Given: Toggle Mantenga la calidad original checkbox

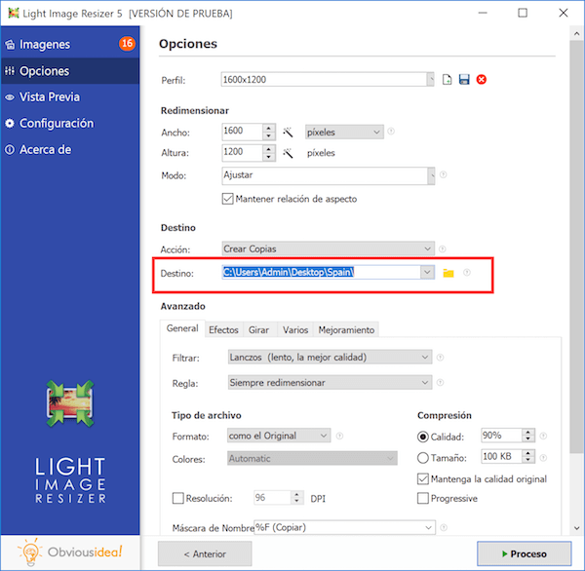Looking at the screenshot, I should point(423,478).
